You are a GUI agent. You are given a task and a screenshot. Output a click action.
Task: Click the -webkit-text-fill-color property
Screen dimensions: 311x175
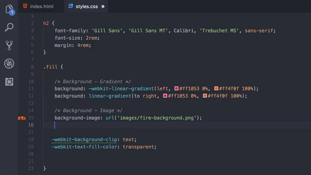click(84, 147)
